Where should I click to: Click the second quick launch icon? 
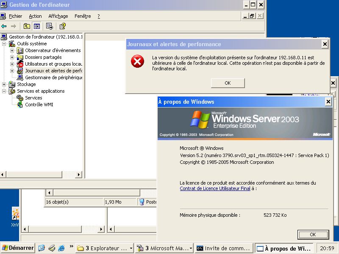pyautogui.click(x=51, y=248)
